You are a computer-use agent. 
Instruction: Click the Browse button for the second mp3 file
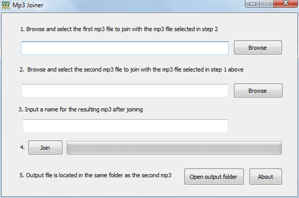258,90
